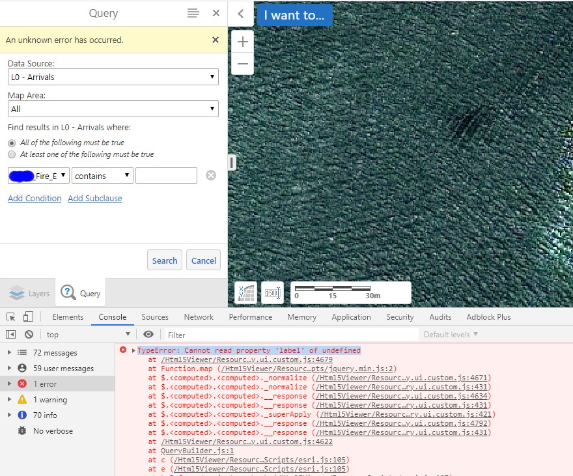Remove the condition with the X icon

211,175
